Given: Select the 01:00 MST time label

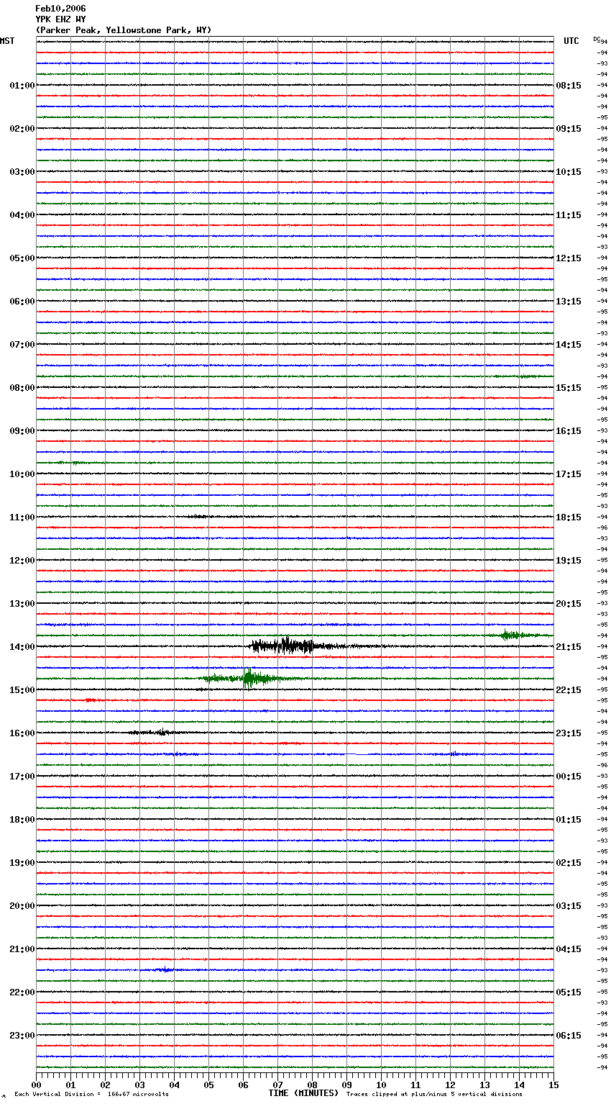Looking at the screenshot, I should (x=22, y=86).
